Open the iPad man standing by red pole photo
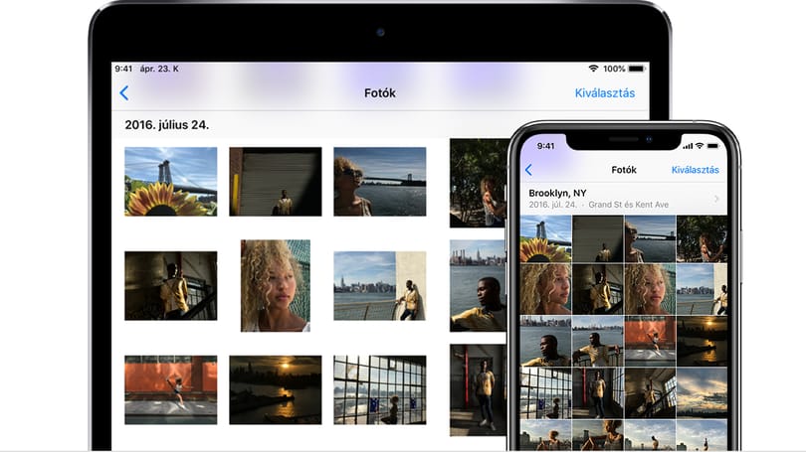 [478, 390]
